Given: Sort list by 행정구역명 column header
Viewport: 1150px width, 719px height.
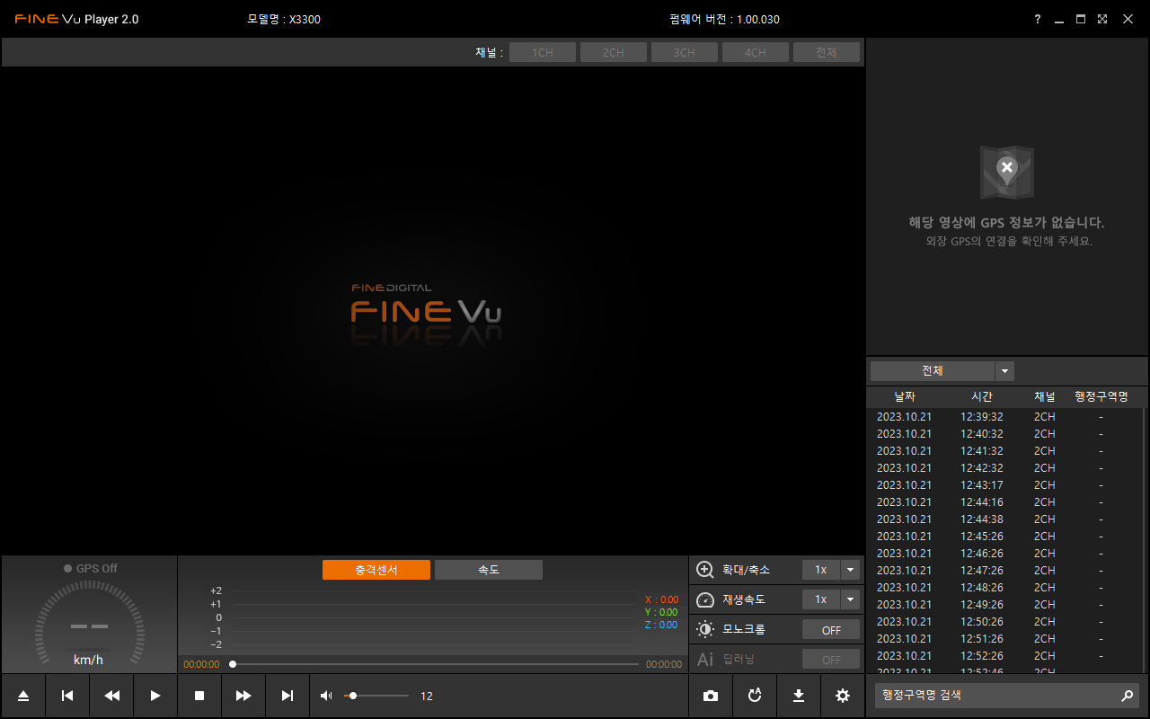Looking at the screenshot, I should click(1101, 396).
